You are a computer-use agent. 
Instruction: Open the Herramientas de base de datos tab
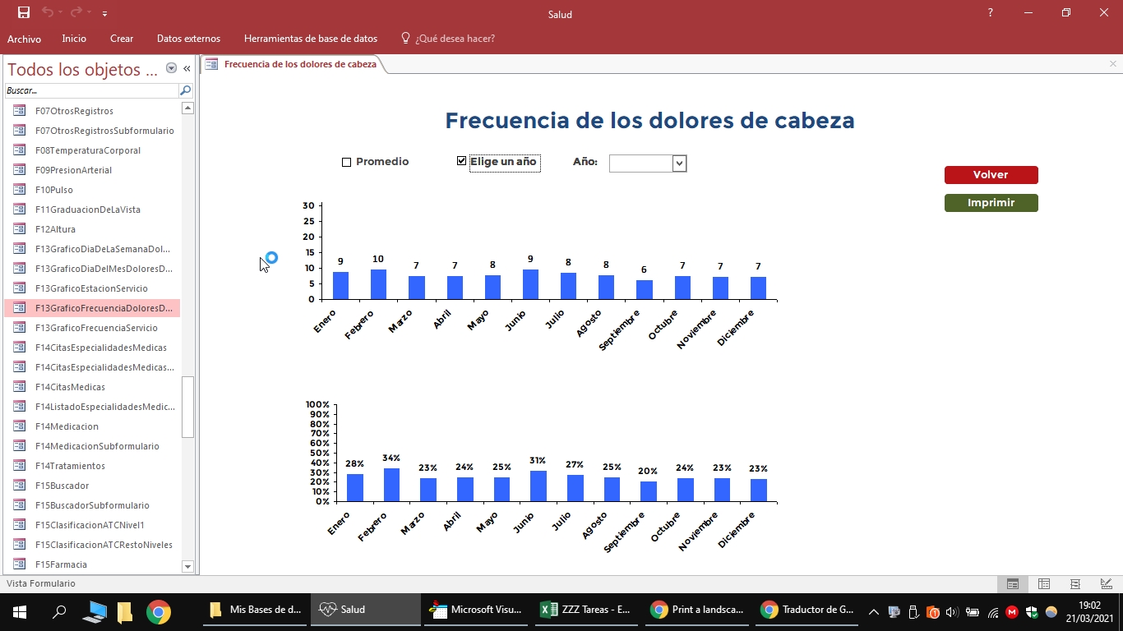(x=311, y=39)
